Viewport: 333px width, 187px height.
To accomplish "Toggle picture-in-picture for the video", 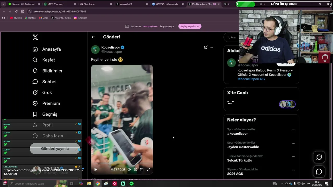I will pyautogui.click(x=142, y=170).
